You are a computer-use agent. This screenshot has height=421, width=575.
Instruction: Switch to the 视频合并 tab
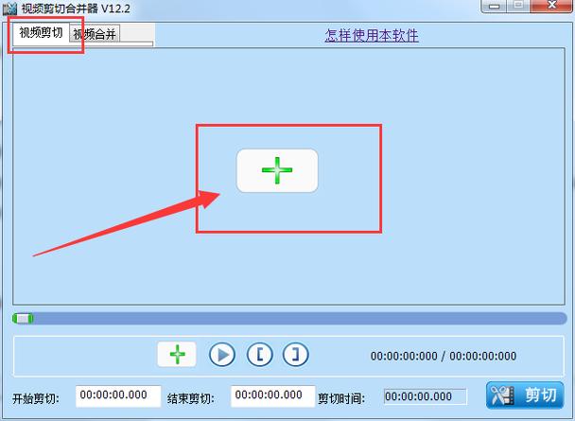pyautogui.click(x=95, y=34)
